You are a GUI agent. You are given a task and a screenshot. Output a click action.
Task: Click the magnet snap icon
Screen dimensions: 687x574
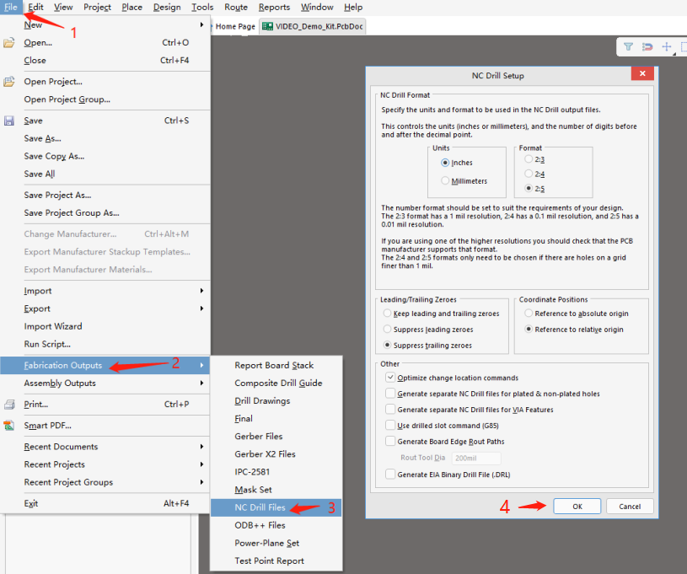click(x=647, y=47)
